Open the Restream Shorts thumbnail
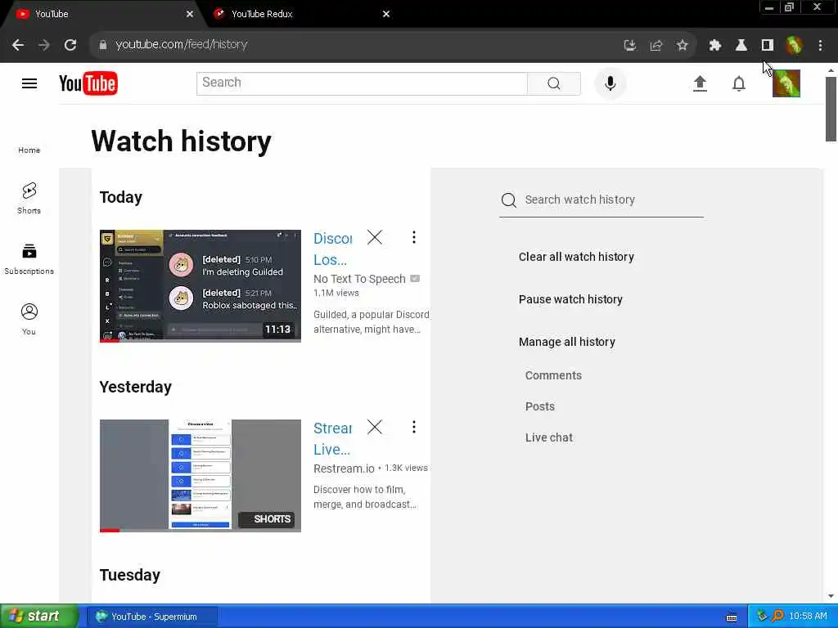838x628 pixels. [x=200, y=476]
